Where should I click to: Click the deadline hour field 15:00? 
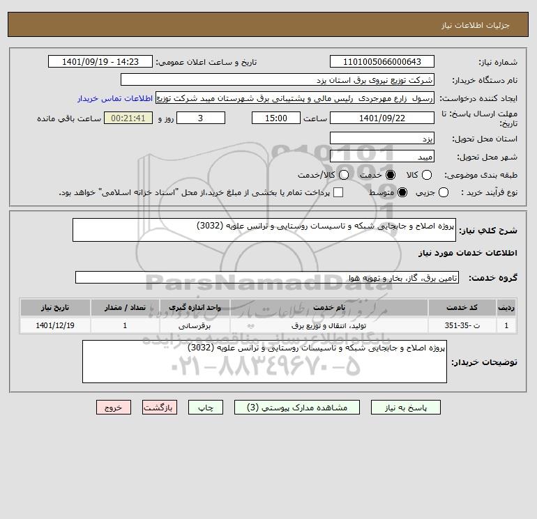tap(276, 118)
